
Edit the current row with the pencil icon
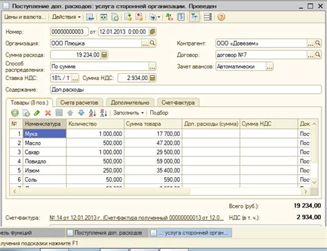tap(37, 113)
